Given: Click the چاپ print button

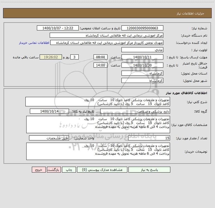Looking at the screenshot, I should (69, 170).
